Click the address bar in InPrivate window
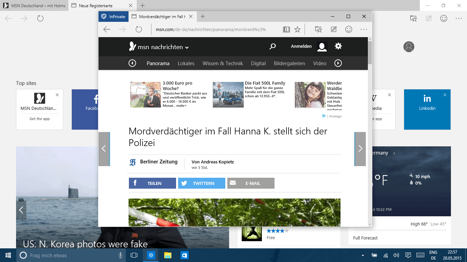 pos(216,30)
